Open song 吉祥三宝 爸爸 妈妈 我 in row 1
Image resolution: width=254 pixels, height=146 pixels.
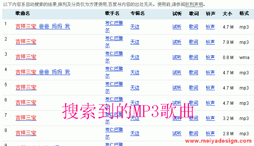[x=43, y=26]
